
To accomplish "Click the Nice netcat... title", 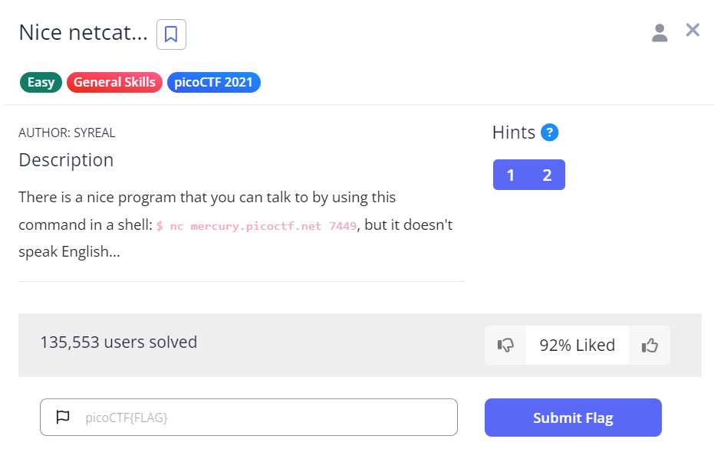I will point(84,32).
